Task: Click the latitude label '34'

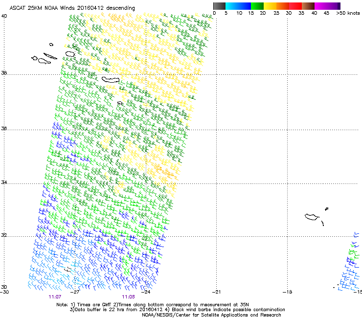Action: point(4,182)
